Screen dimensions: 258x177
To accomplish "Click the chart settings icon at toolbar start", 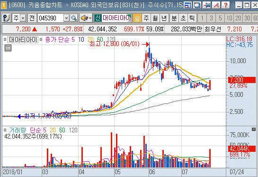I will point(7,18).
